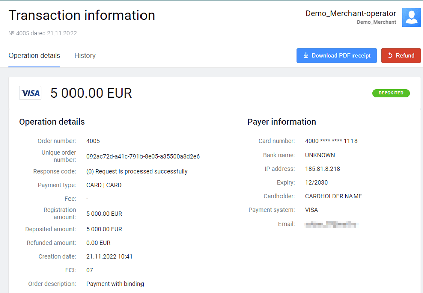Click the download arrow icon

(306, 56)
